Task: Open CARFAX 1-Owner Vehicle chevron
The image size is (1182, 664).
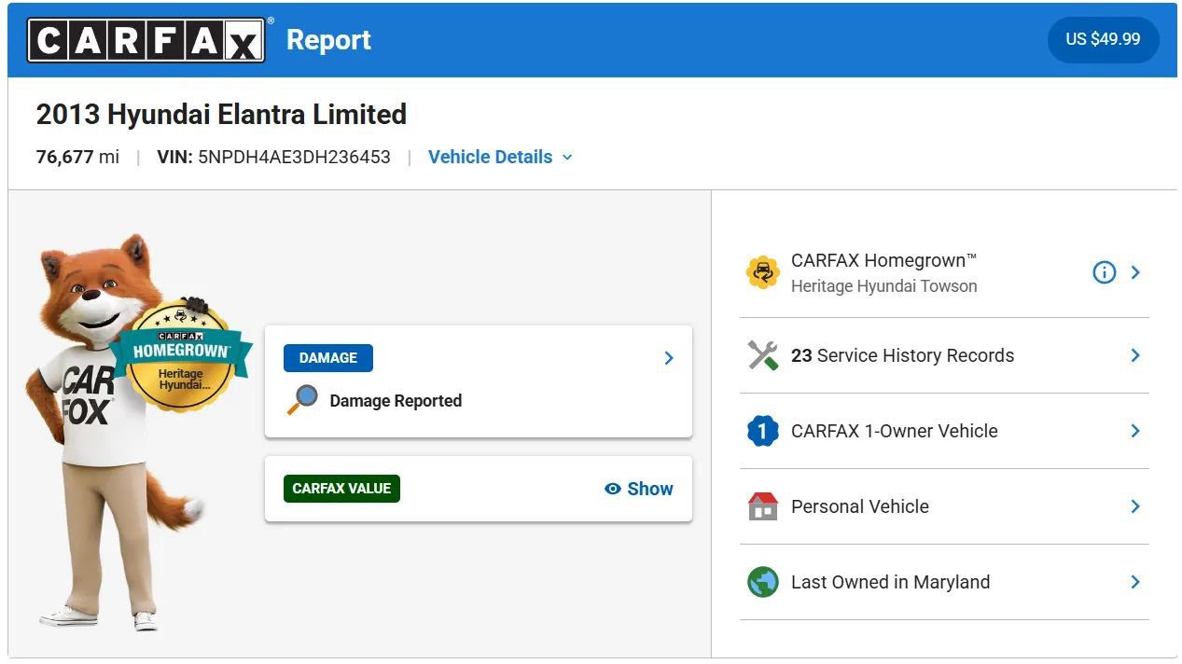Action: point(1135,431)
